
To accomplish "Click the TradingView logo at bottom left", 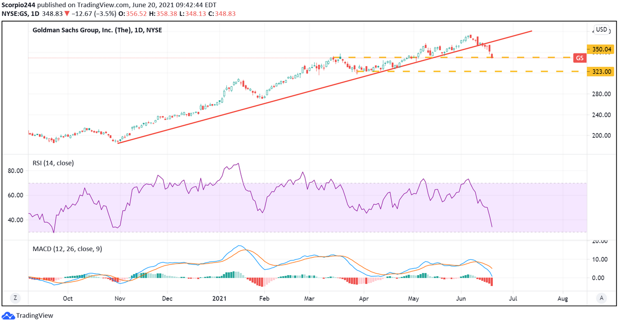I will click(x=27, y=316).
